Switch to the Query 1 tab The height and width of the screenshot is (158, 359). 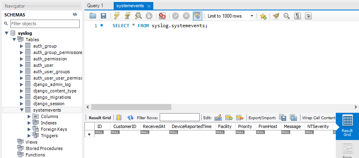(95, 6)
